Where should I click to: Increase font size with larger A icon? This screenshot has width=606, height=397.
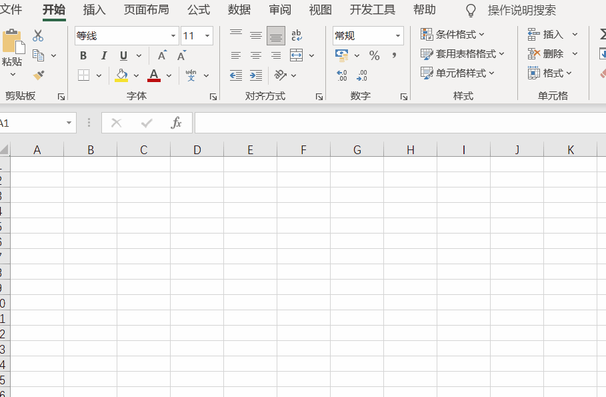tap(162, 55)
